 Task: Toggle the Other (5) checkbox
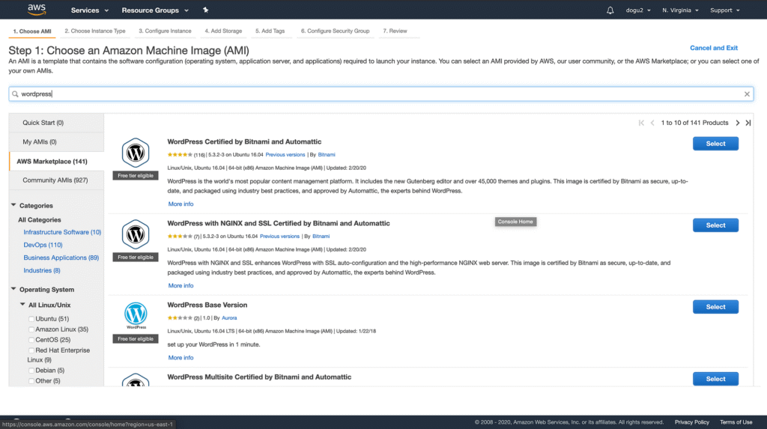click(31, 381)
